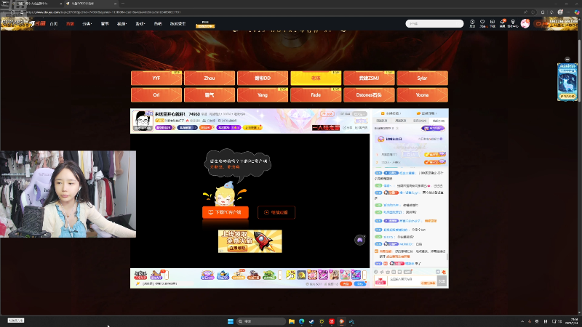Click the blue duck activity icon in the gift bar

pyautogui.click(x=223, y=275)
